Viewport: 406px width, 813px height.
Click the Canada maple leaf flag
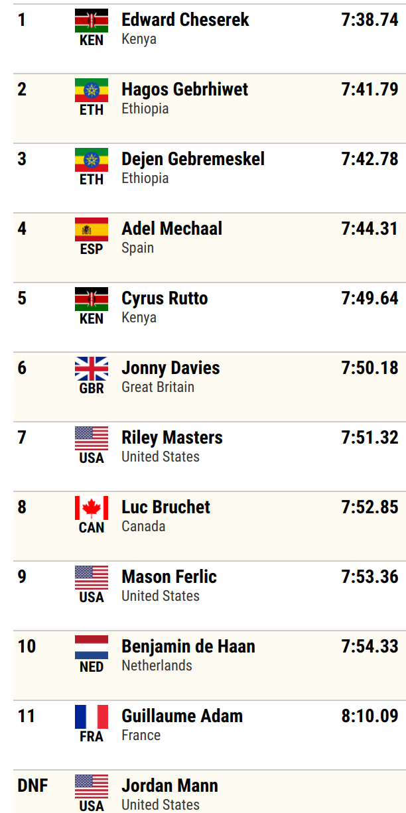pyautogui.click(x=92, y=508)
